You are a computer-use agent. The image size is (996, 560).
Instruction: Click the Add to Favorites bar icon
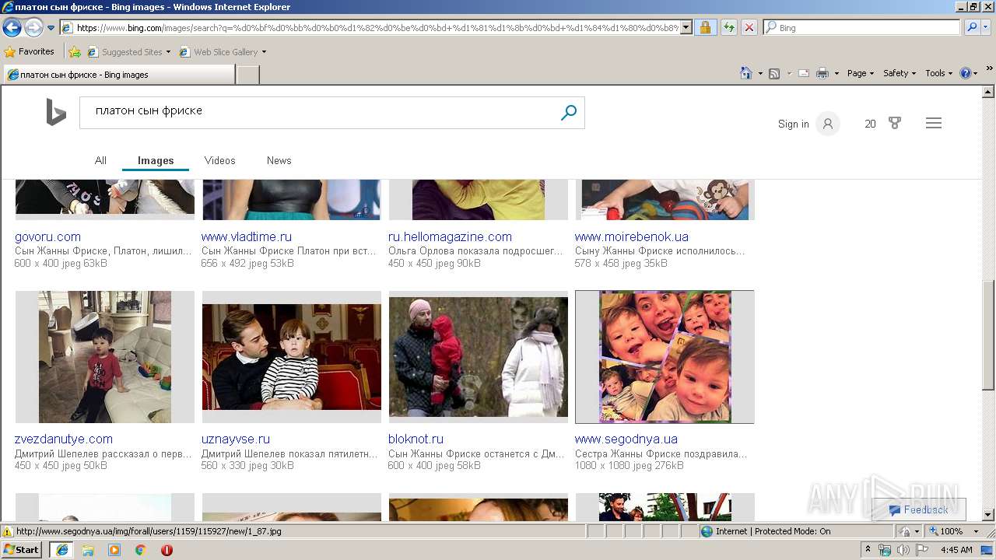point(75,52)
